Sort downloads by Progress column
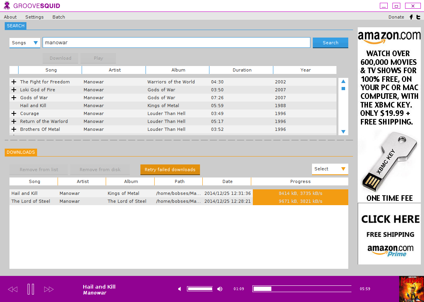Viewport: 424px width, 302px height. tap(300, 181)
